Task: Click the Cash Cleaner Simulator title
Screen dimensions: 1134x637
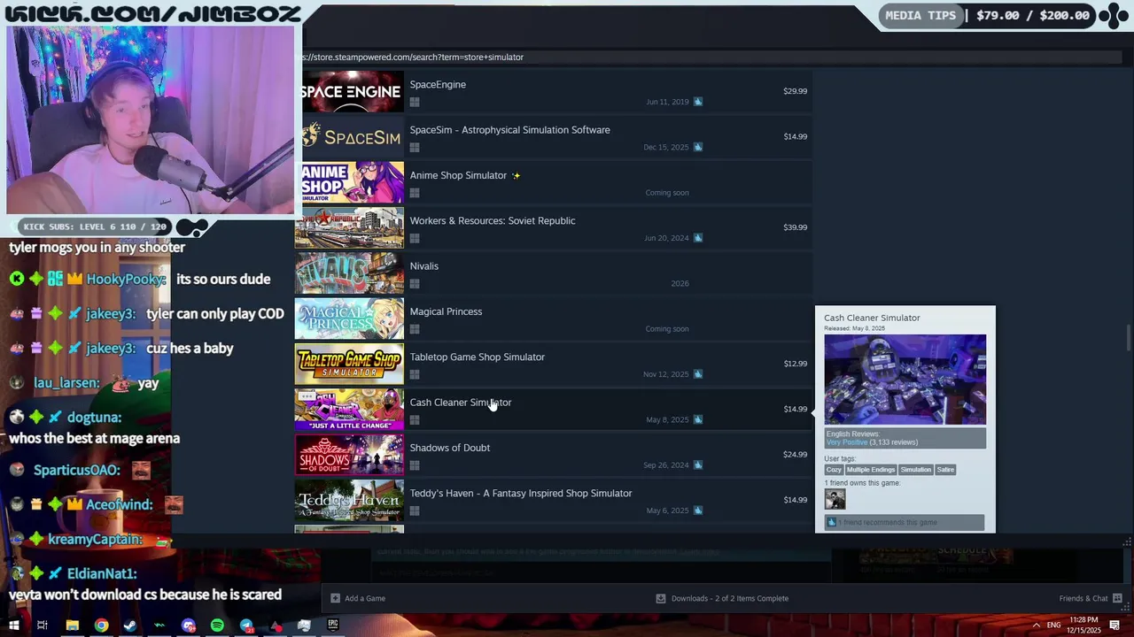Action: [x=460, y=403]
